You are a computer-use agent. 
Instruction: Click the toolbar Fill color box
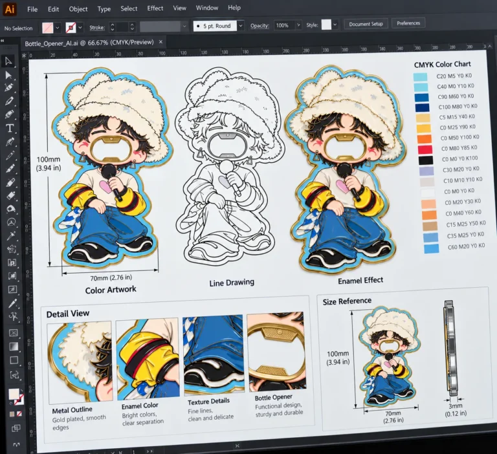point(14,394)
